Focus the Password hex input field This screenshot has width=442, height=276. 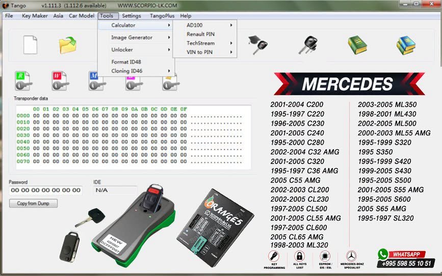46,190
